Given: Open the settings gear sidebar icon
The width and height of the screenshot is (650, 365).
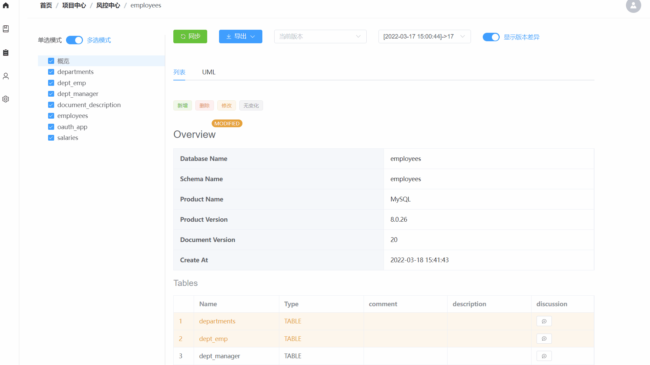Looking at the screenshot, I should point(6,99).
